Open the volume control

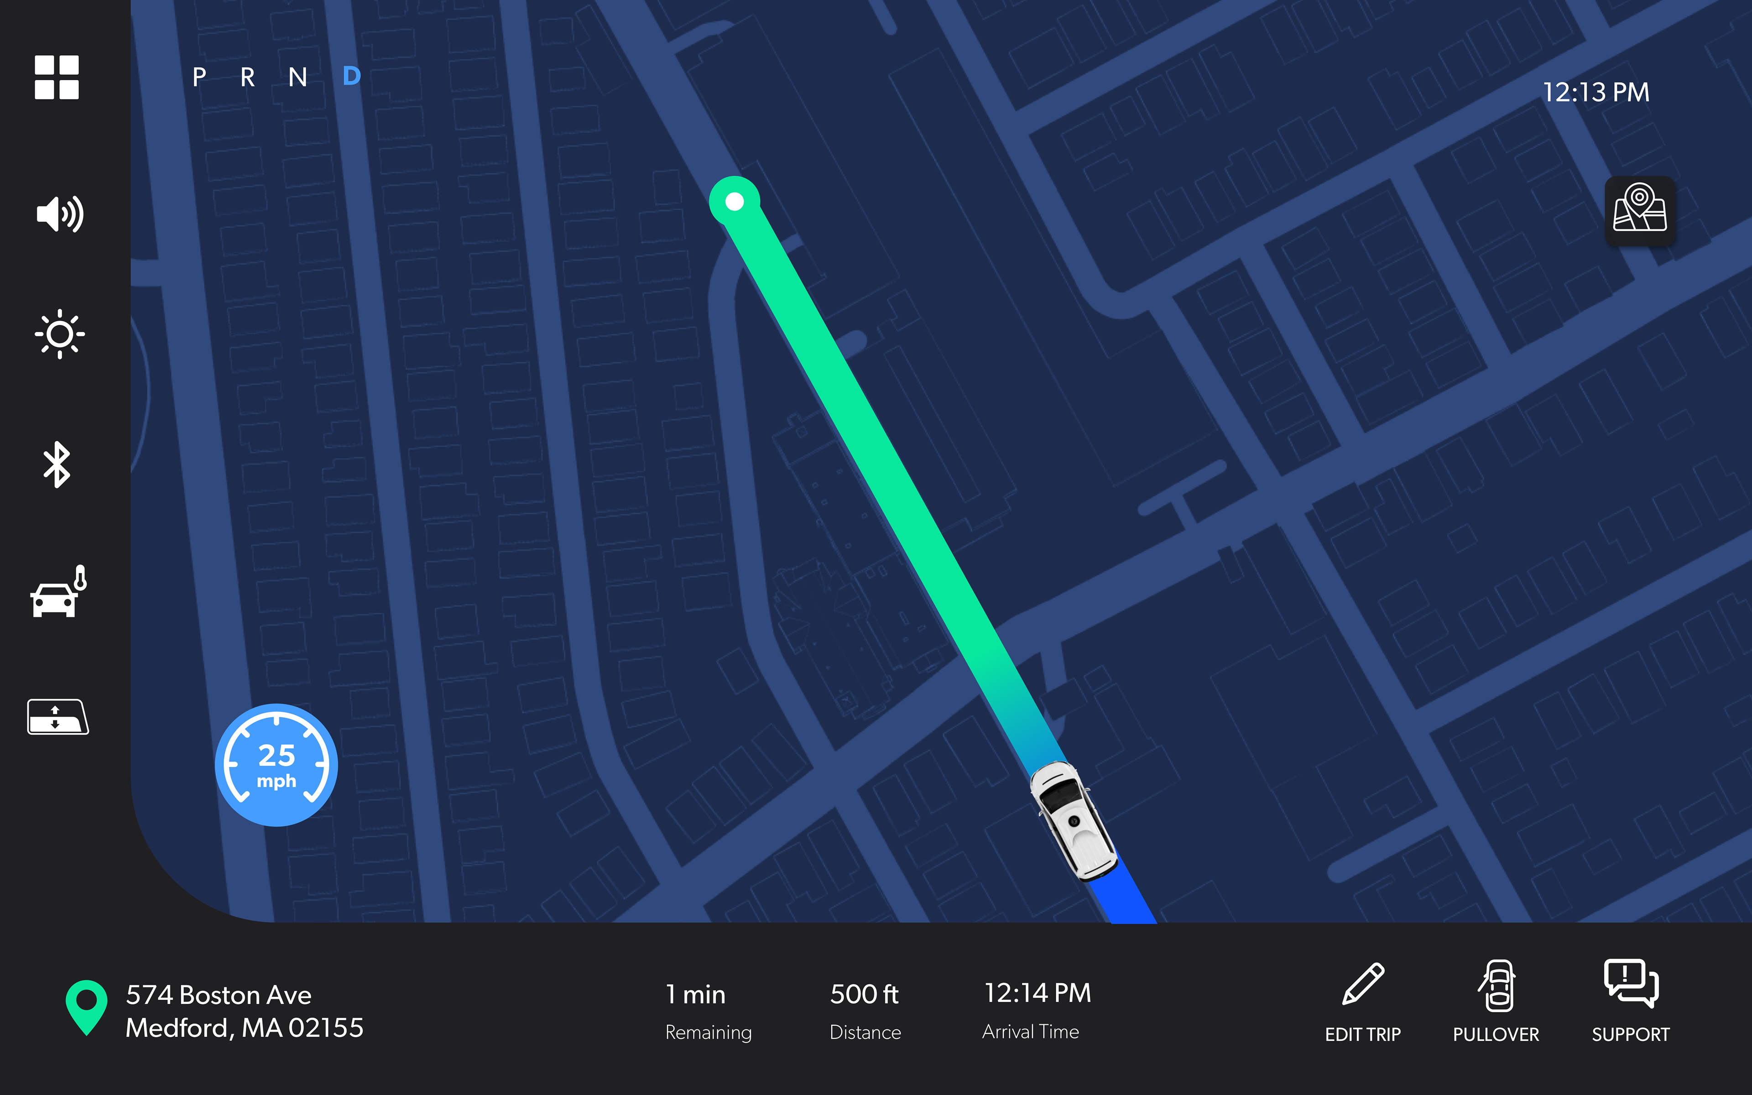click(60, 214)
